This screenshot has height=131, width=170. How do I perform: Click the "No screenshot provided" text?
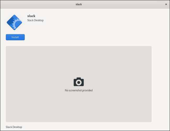pos(79,90)
